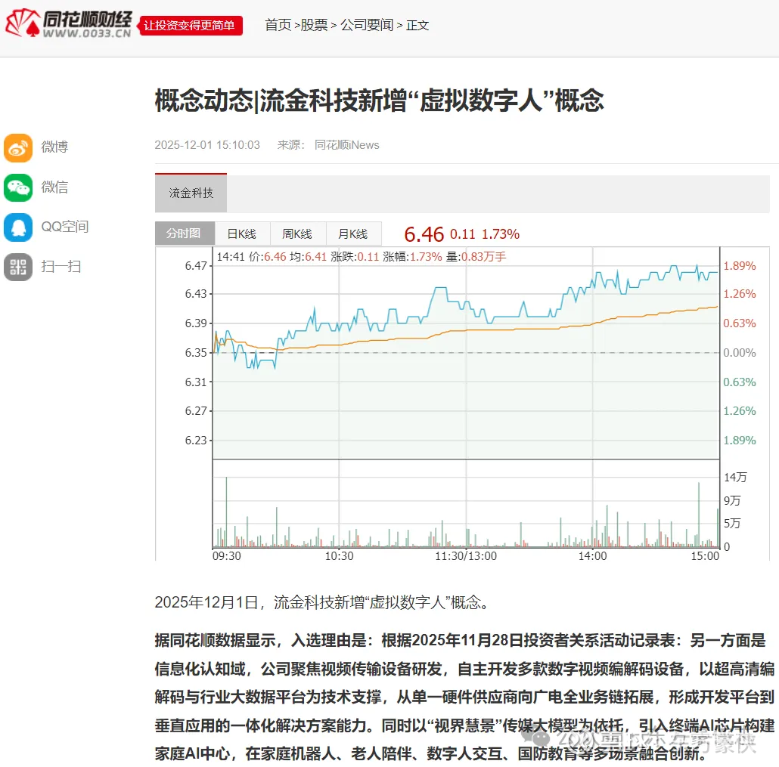
Task: Share via the WeChat icon
Action: [x=18, y=187]
